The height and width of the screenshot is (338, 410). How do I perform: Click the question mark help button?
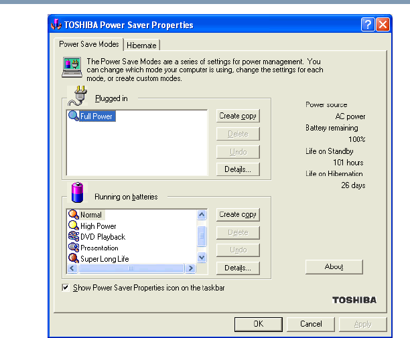coord(368,25)
